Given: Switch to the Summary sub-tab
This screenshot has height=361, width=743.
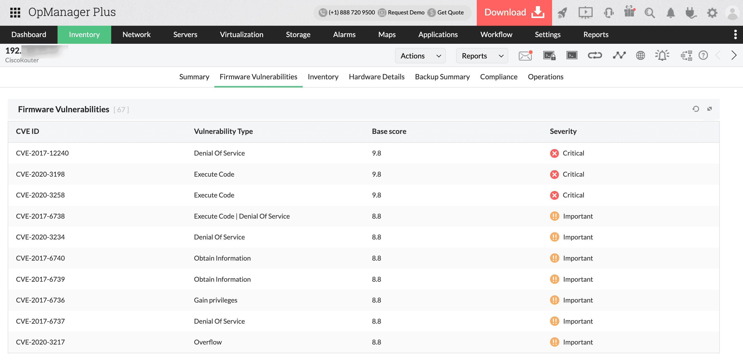Looking at the screenshot, I should pyautogui.click(x=194, y=77).
